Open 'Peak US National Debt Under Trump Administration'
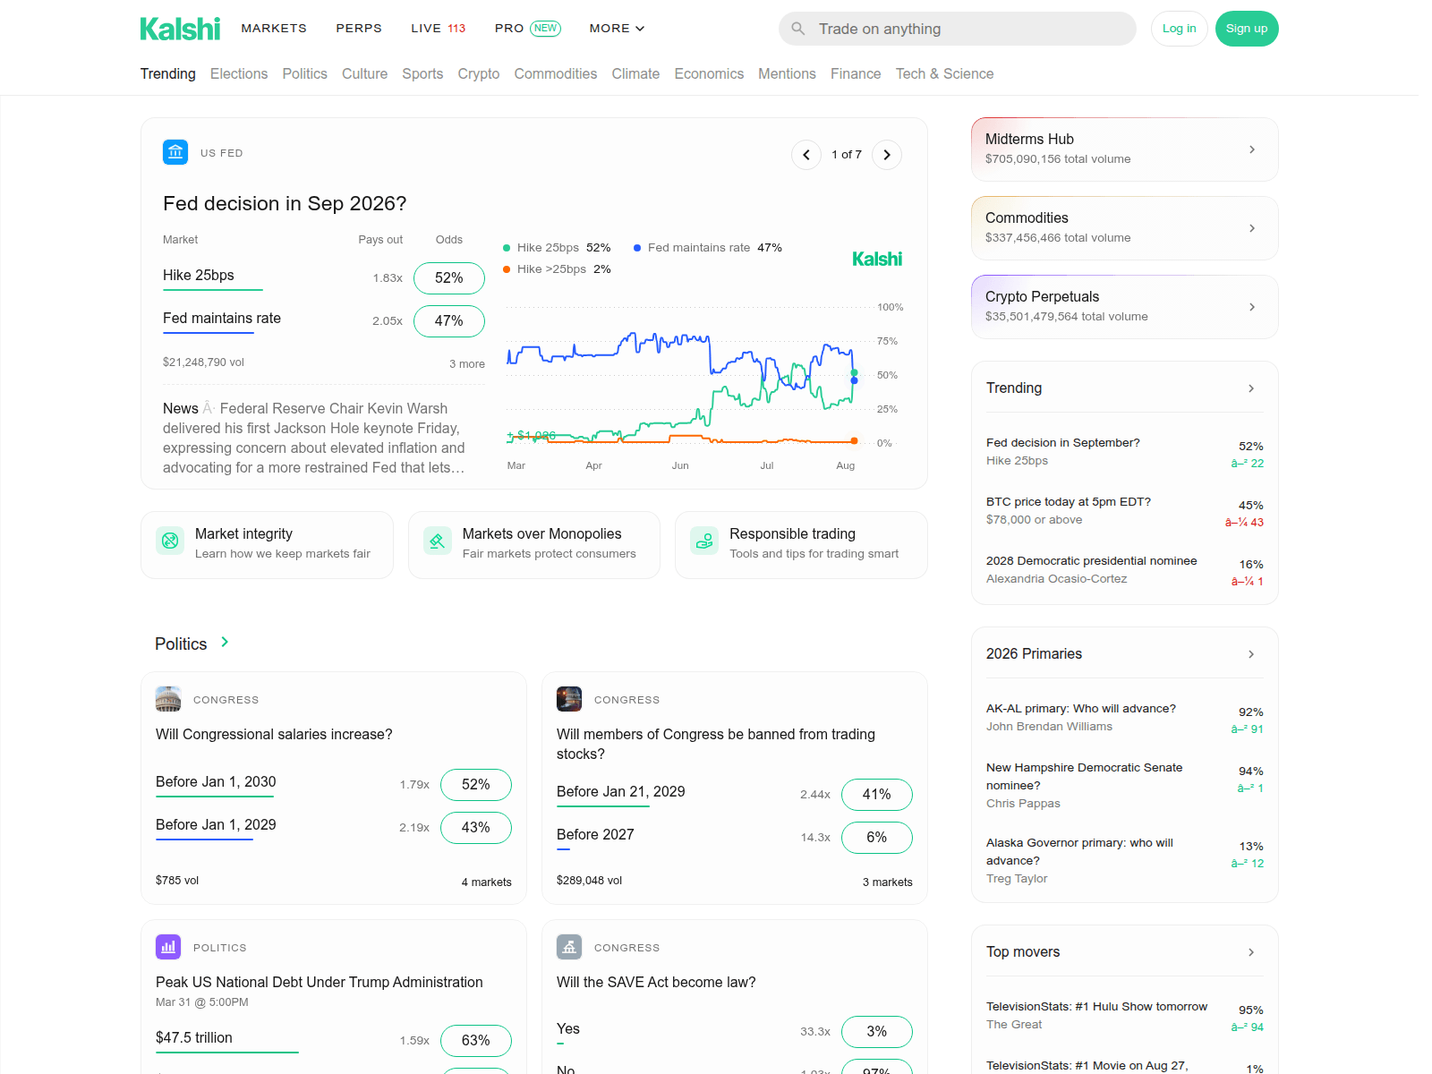The image size is (1432, 1074). (x=320, y=983)
